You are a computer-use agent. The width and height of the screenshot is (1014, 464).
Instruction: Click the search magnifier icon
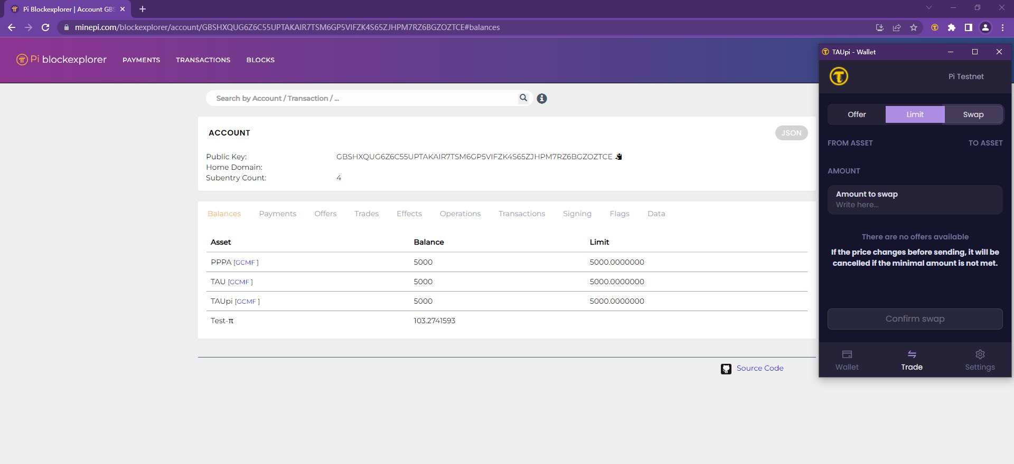(x=523, y=98)
